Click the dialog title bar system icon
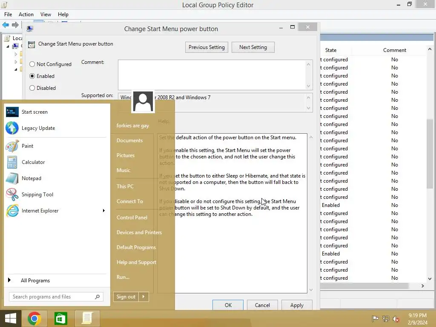The width and height of the screenshot is (436, 327). (30, 29)
